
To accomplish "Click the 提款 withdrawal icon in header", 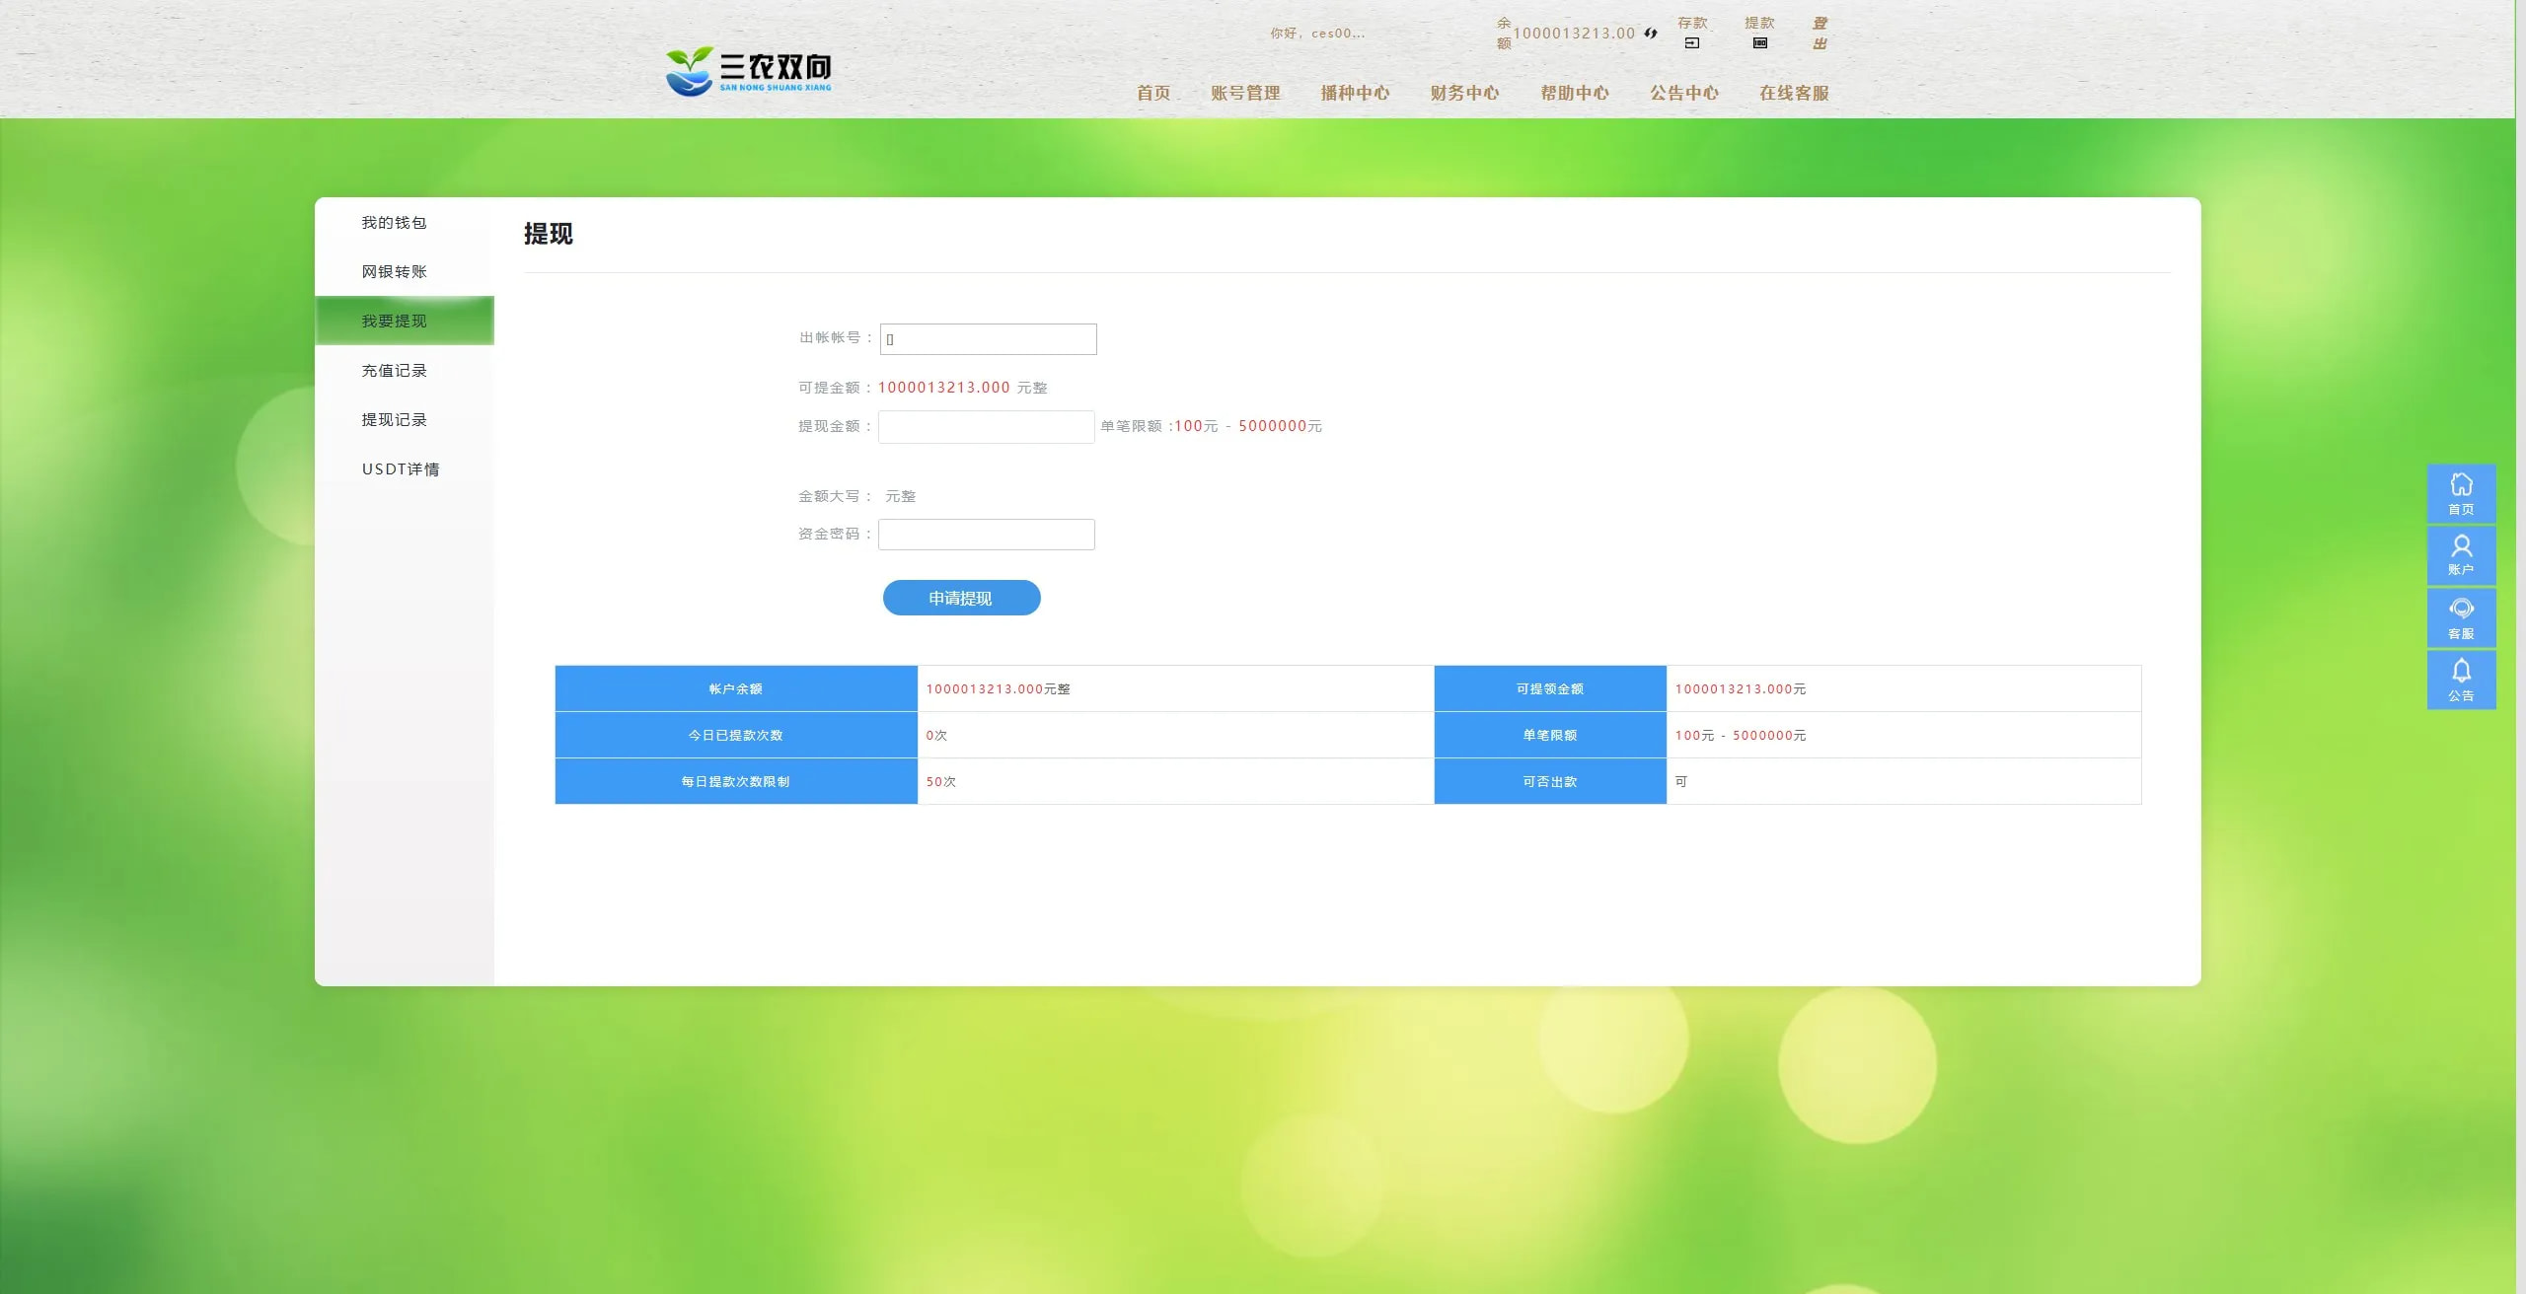I will [1759, 42].
